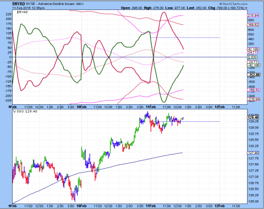Click the -225 label on left axis
The image size is (264, 209).
point(8,100)
